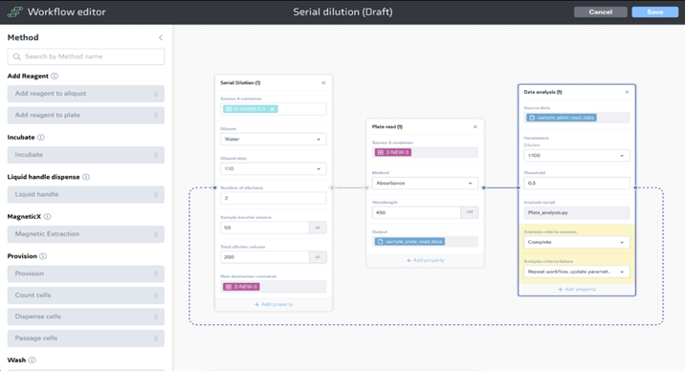The height and width of the screenshot is (371, 685).
Task: Click the Total dilution volume unit box
Action: click(318, 257)
